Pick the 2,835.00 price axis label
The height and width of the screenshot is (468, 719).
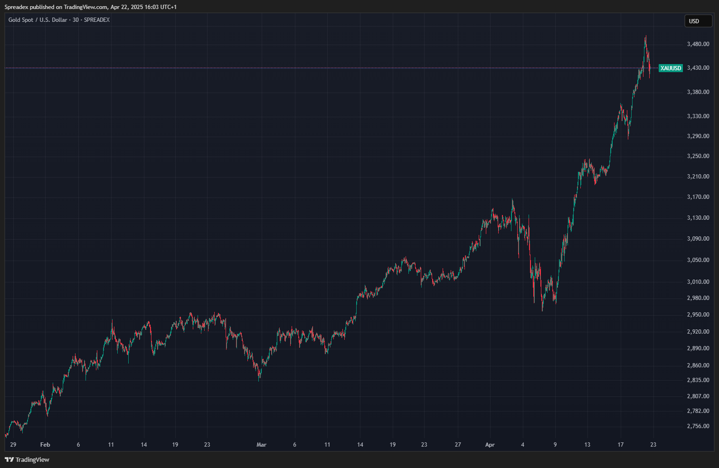pyautogui.click(x=698, y=380)
